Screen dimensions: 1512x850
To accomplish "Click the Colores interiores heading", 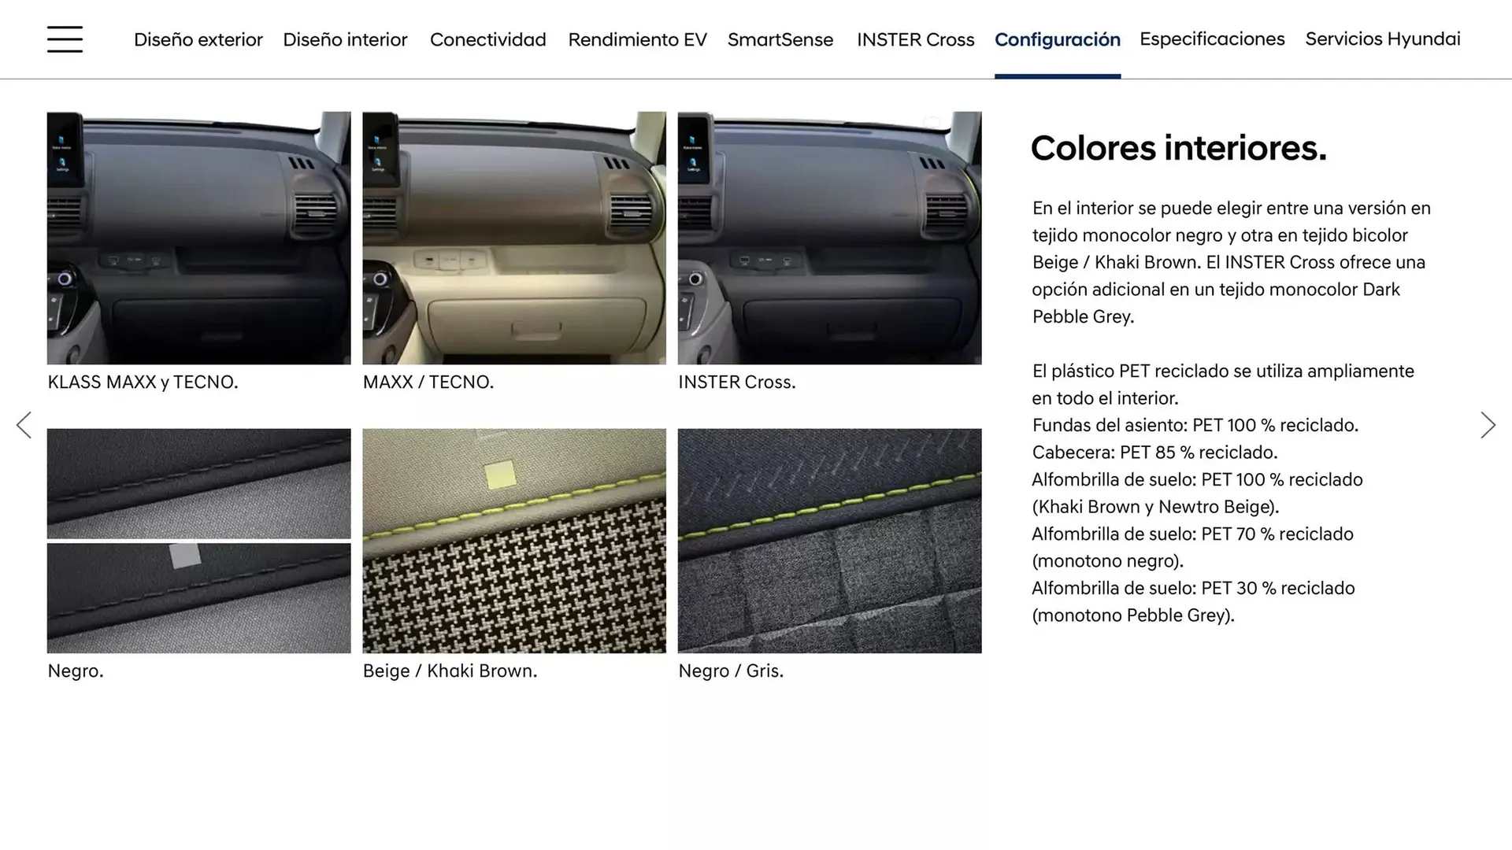I will tap(1178, 148).
